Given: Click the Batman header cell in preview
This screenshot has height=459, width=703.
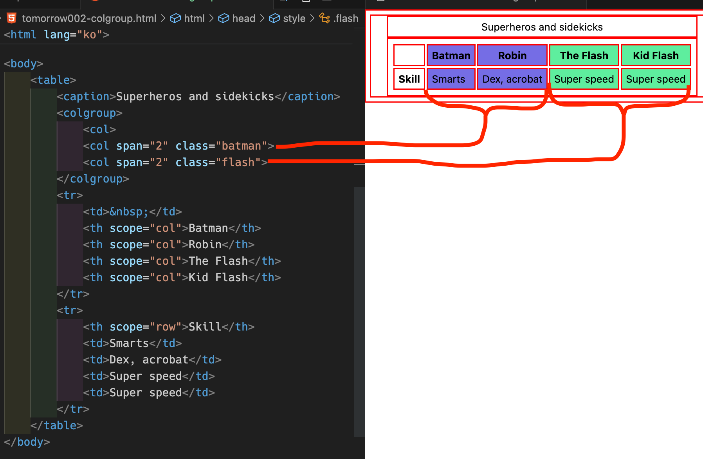Looking at the screenshot, I should 451,56.
